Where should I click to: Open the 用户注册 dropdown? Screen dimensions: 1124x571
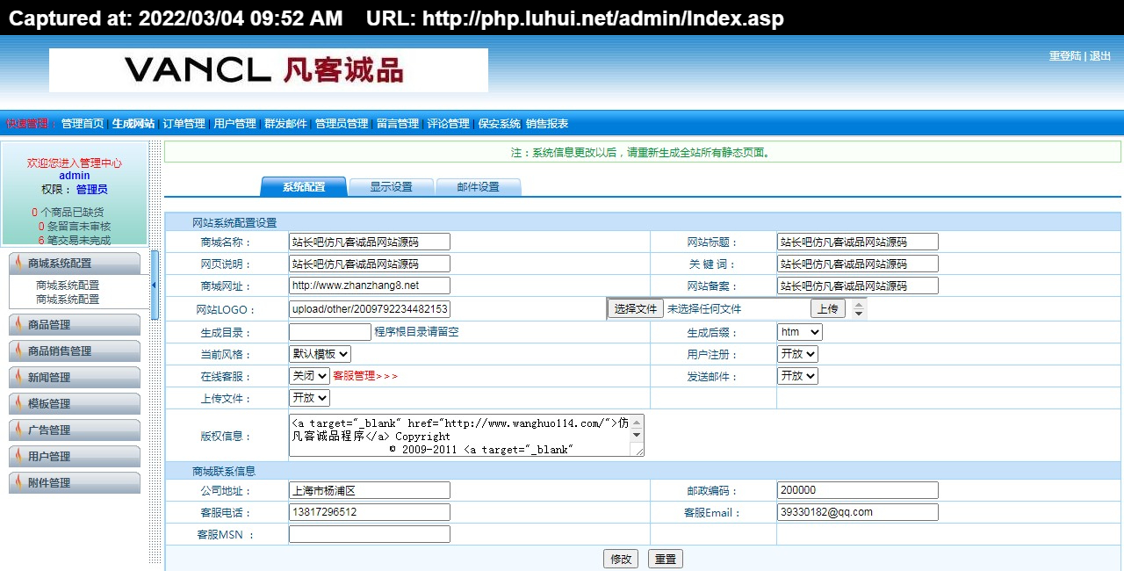[x=797, y=354]
